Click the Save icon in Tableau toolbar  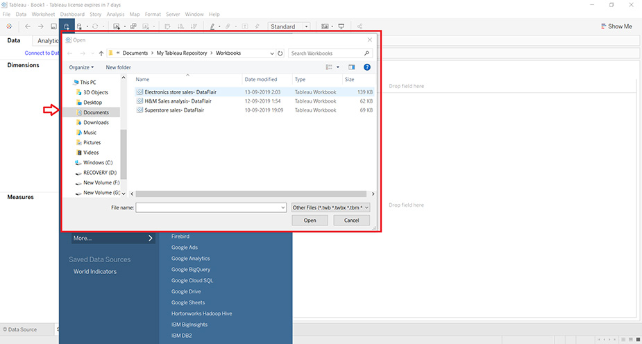pyautogui.click(x=53, y=26)
